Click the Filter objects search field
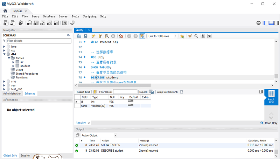The image size is (280, 159). pos(39,41)
